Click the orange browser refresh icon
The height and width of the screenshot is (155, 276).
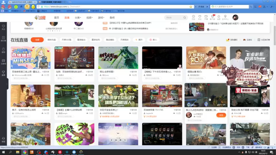point(27,7)
